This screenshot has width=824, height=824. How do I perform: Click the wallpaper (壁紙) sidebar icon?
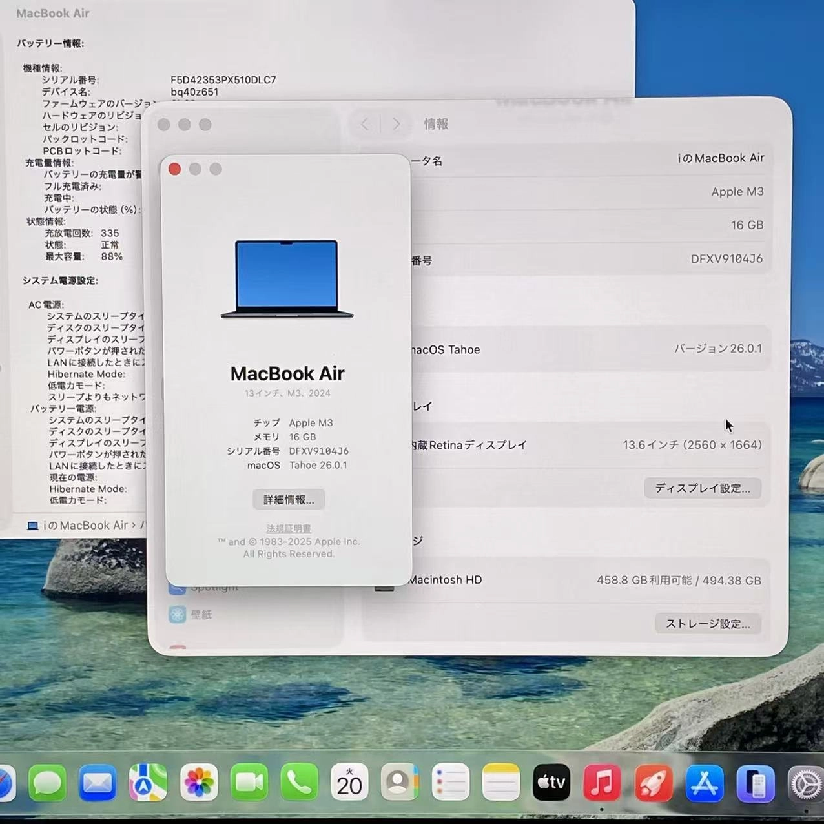click(x=177, y=614)
